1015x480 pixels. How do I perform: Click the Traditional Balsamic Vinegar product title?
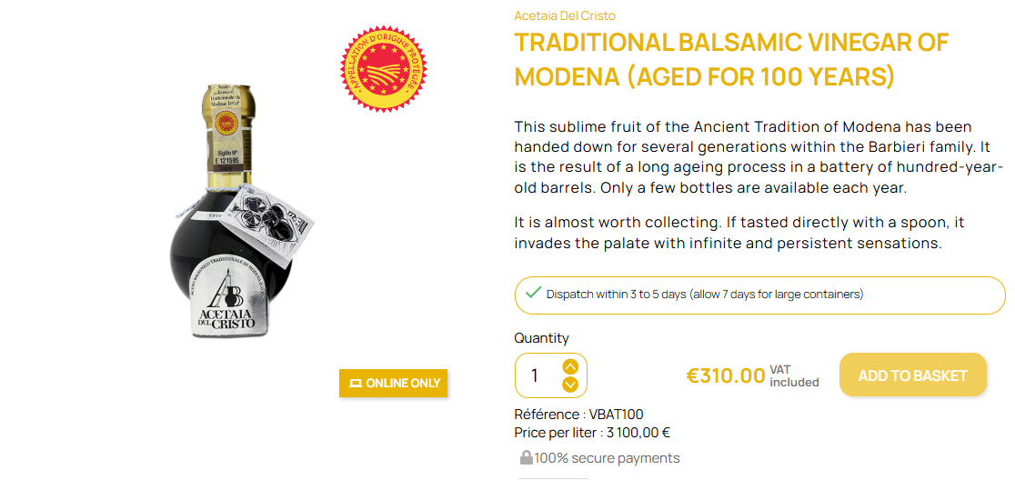(731, 59)
